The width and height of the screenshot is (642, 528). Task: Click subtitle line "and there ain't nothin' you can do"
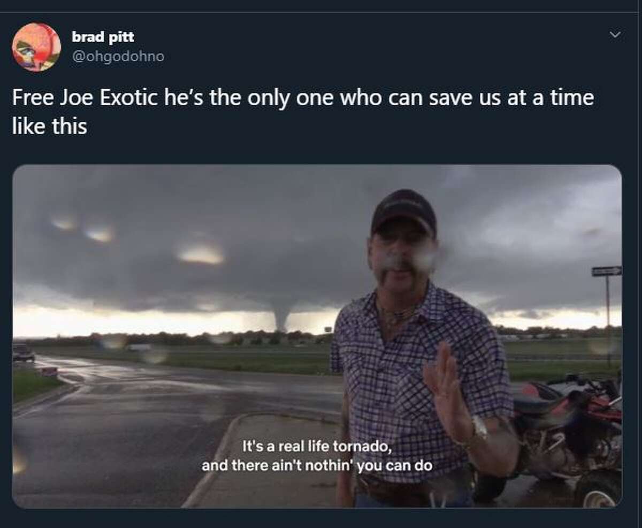(x=317, y=465)
